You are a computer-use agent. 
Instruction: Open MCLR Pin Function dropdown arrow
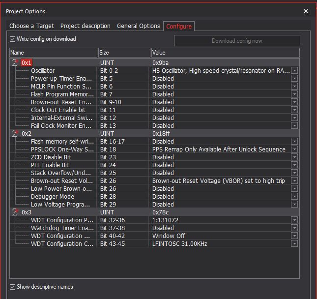coord(294,87)
